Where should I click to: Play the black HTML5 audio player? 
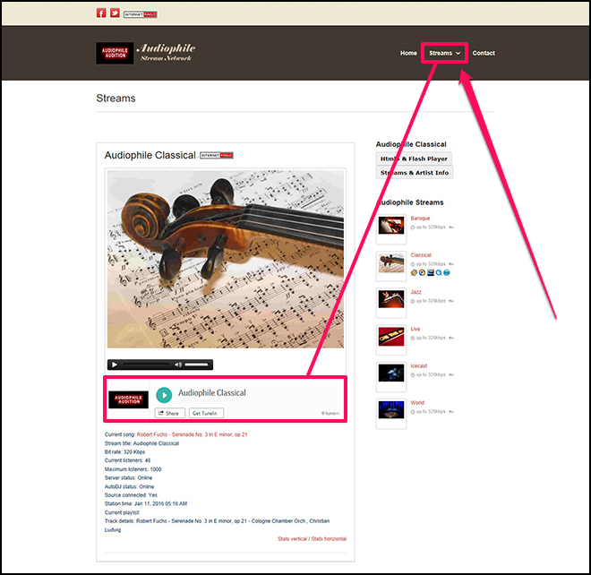click(115, 365)
